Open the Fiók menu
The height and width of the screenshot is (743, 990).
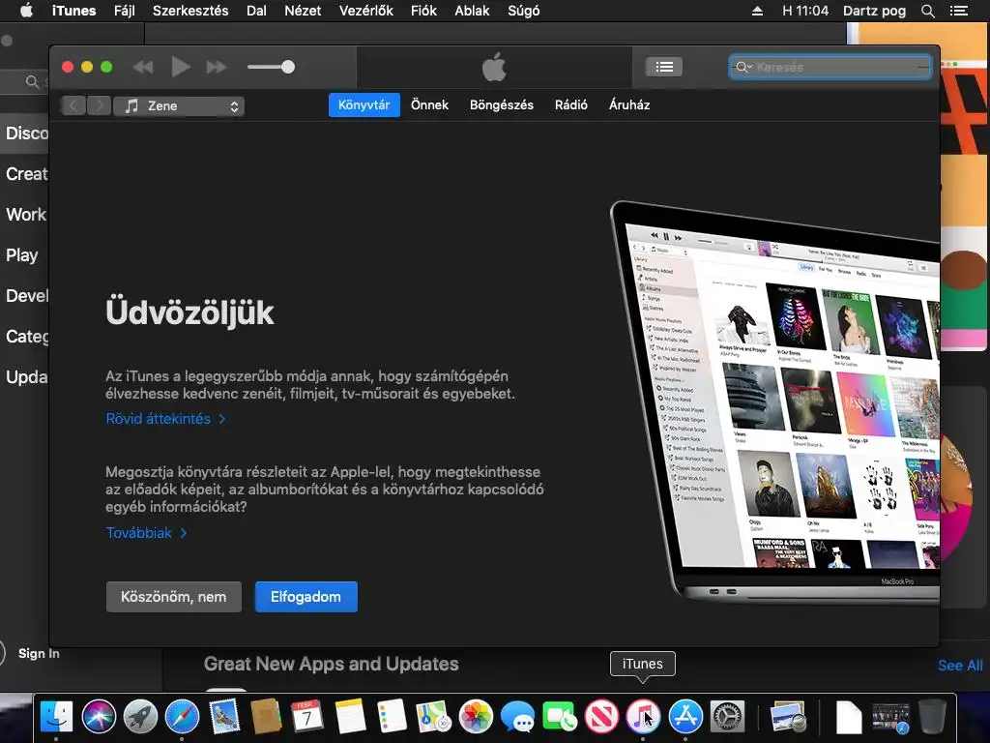coord(423,11)
